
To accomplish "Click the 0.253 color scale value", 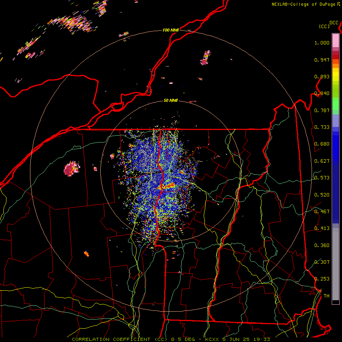I will [322, 279].
